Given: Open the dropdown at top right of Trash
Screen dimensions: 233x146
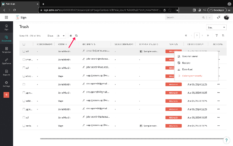Looking at the screenshot, I should pos(216,27).
